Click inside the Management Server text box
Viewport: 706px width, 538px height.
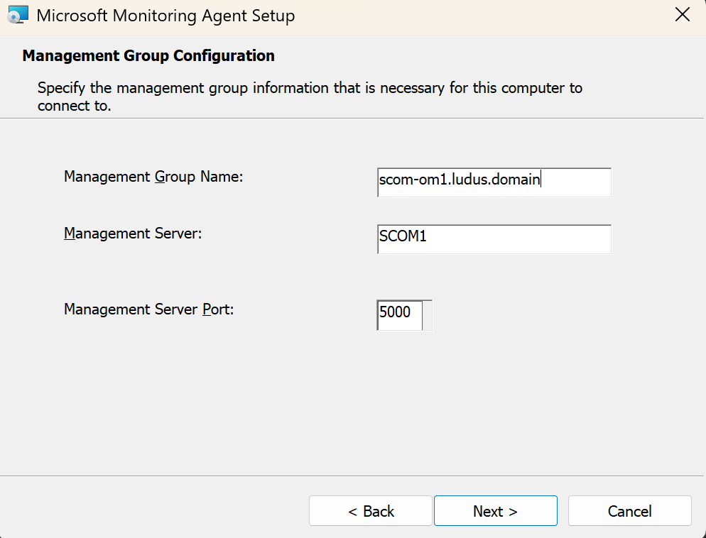tap(494, 239)
